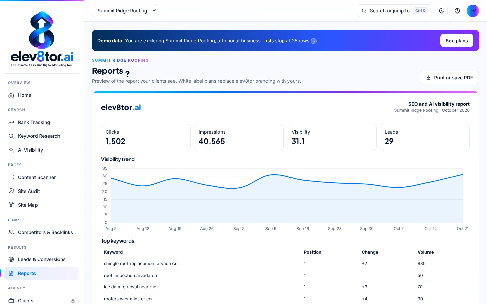Click keyword 'ice dam removal near me'
The width and height of the screenshot is (487, 304).
[x=130, y=287]
